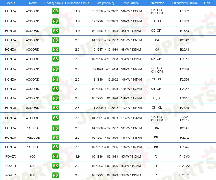Click the fuel icon in the Rover F 20 Z1 row
The image size is (216, 180).
55,175
